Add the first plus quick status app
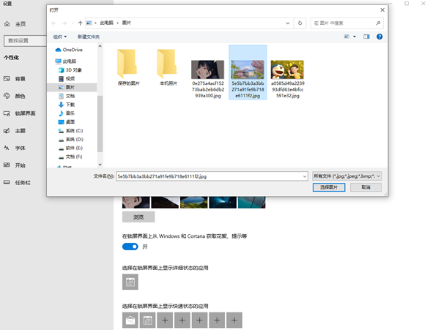The width and height of the screenshot is (430, 330). pos(165,320)
